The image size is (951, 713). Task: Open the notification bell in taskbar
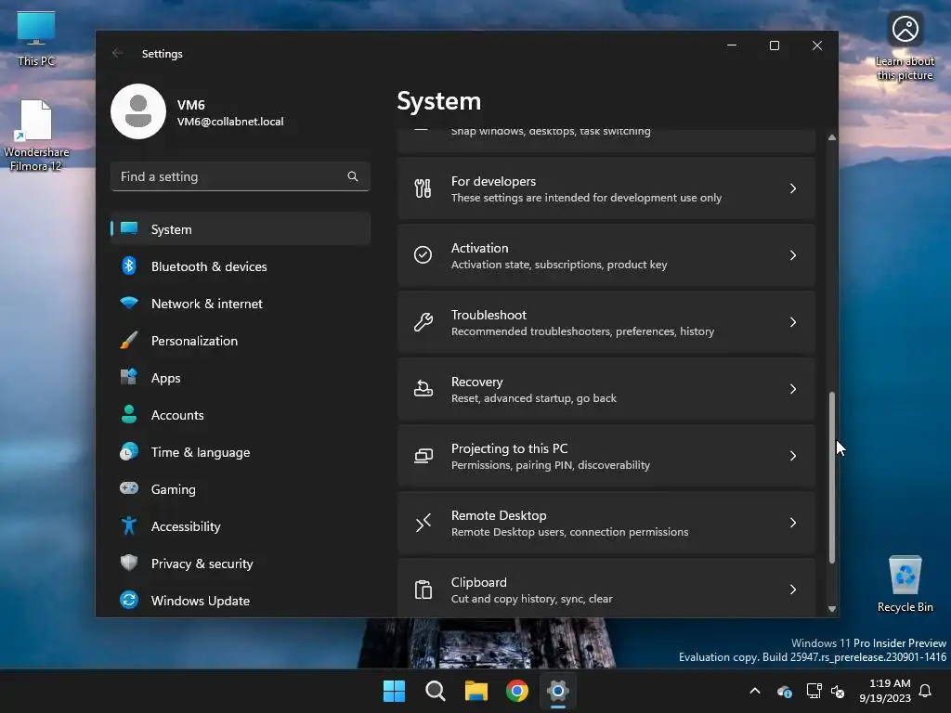coord(925,691)
